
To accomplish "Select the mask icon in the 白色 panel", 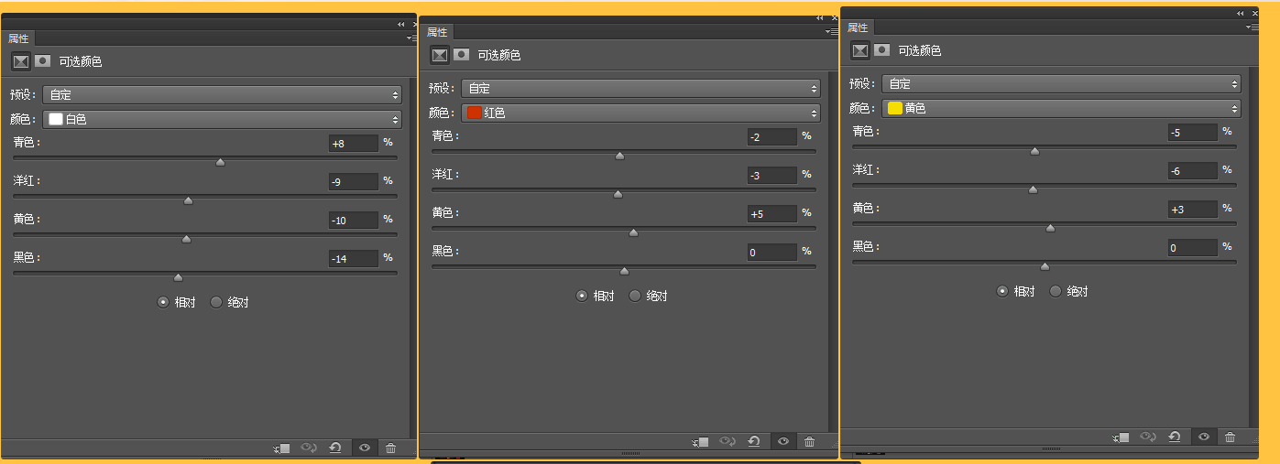I will coord(43,61).
